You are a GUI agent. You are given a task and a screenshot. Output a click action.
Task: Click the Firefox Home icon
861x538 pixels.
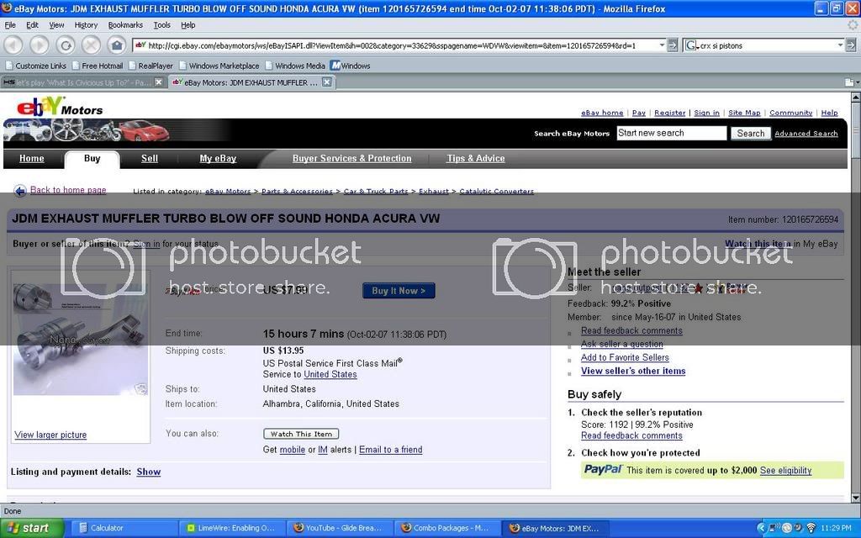117,45
